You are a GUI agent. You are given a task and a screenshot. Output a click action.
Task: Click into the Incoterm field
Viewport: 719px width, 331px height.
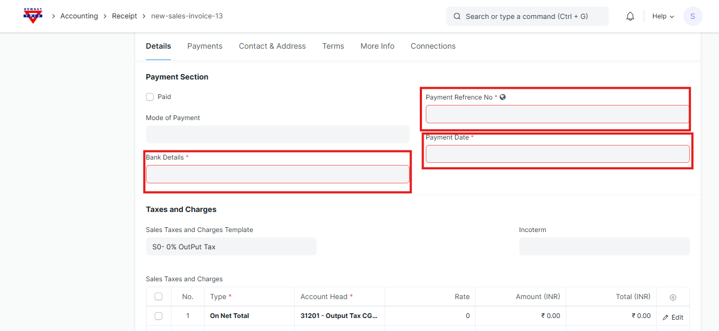[604, 247]
